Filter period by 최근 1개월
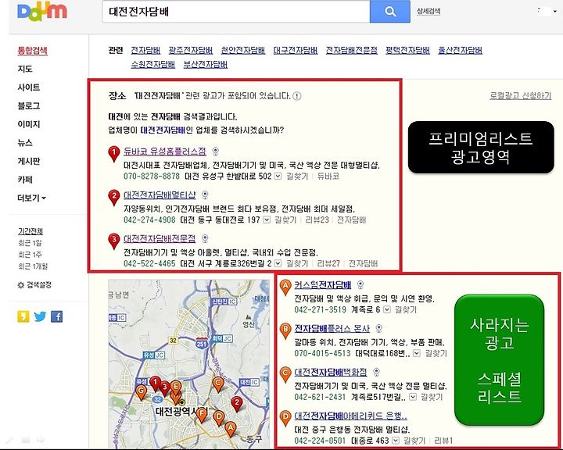The height and width of the screenshot is (450, 563). (x=33, y=266)
